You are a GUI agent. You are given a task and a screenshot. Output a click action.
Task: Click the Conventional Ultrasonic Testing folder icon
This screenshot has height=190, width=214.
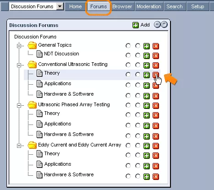tap(32, 65)
